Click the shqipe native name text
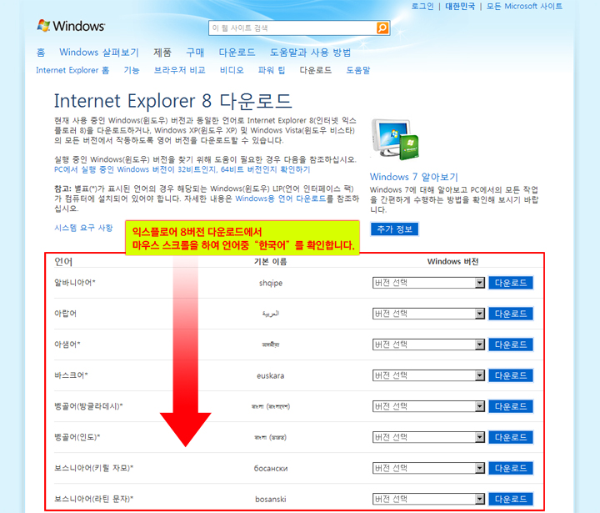 pos(271,283)
